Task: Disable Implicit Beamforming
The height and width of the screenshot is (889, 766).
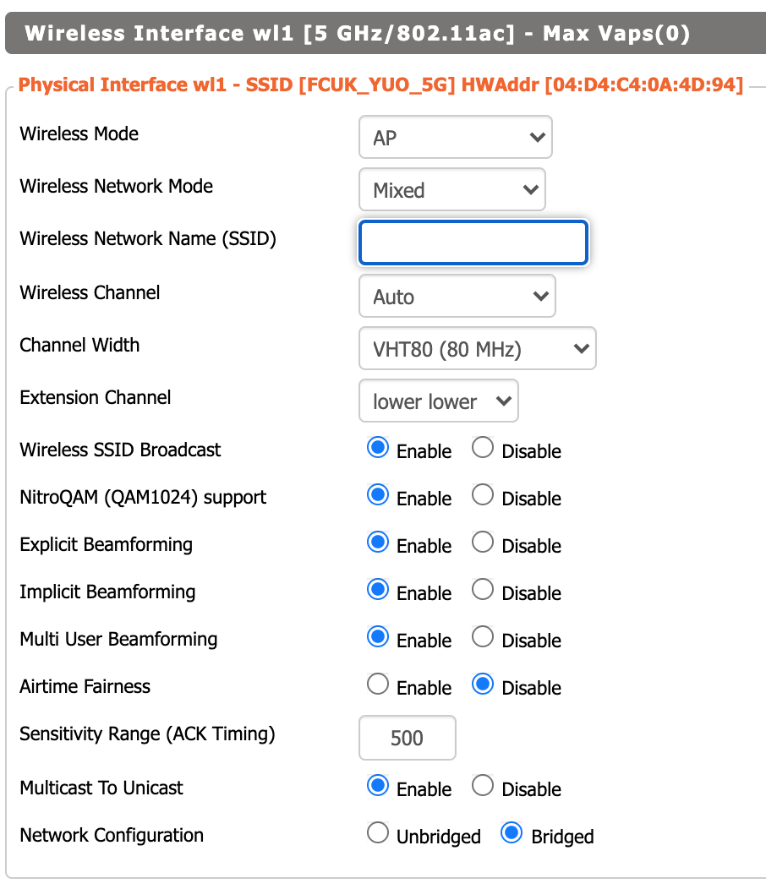Action: [x=483, y=591]
